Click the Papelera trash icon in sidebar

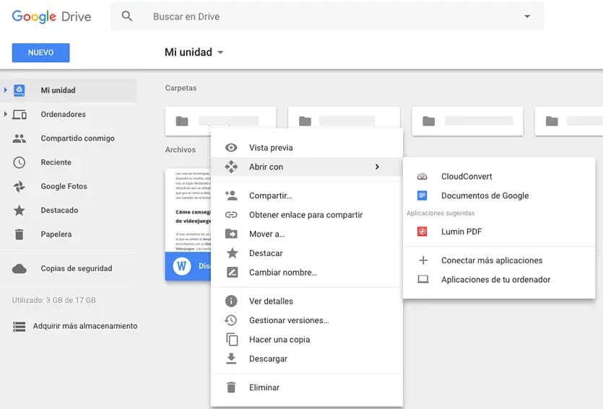tap(19, 234)
